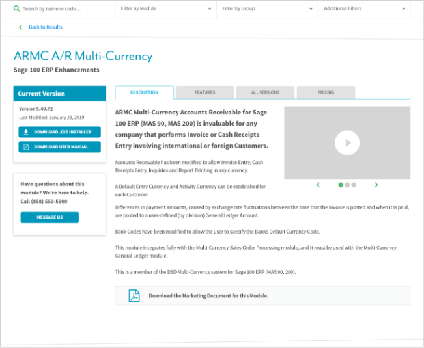Go to previous carousel slide
This screenshot has height=348, width=424.
point(318,185)
